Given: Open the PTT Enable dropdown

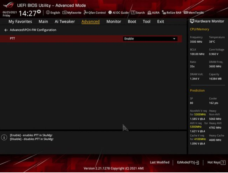Looking at the screenshot, I should [150, 39].
